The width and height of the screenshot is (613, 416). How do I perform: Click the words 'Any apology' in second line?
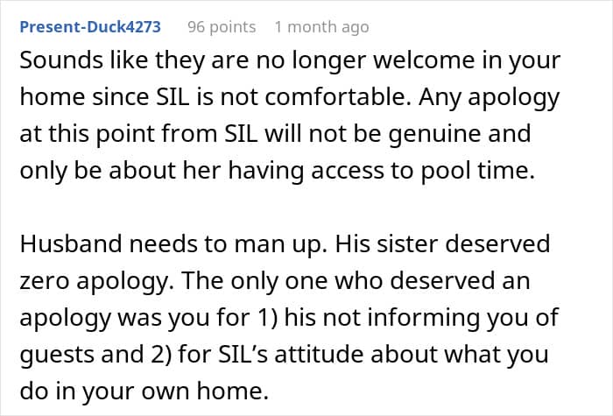489,97
